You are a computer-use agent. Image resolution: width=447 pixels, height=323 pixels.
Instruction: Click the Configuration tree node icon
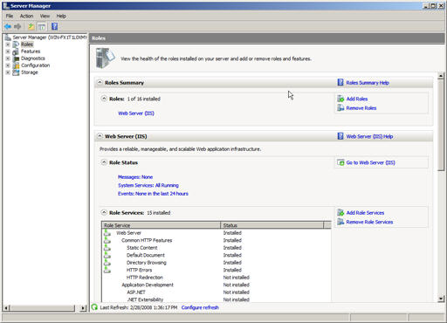[16, 65]
